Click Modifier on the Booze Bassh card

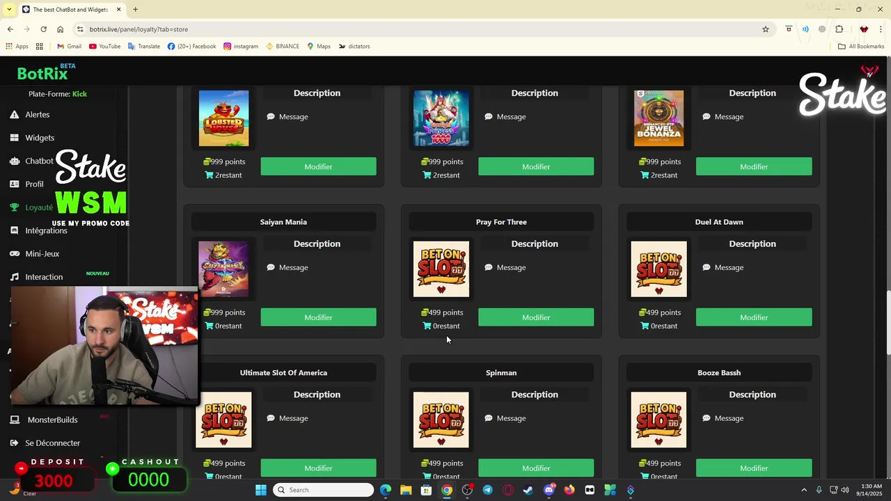point(754,468)
